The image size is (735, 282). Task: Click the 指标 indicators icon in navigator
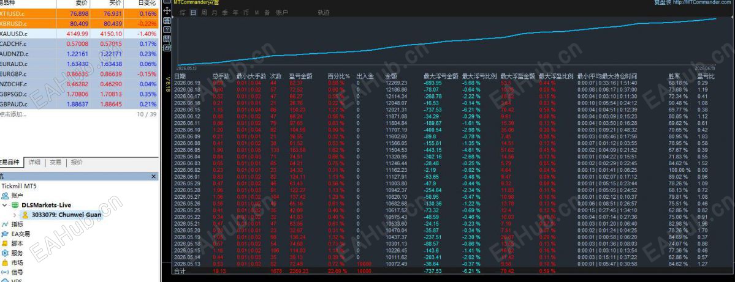click(x=5, y=224)
